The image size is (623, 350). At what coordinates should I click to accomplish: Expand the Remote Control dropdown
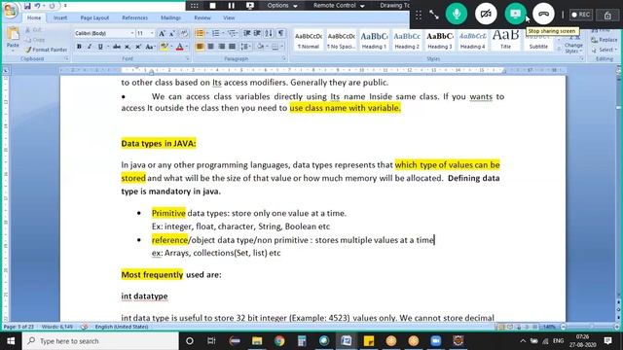pos(339,6)
